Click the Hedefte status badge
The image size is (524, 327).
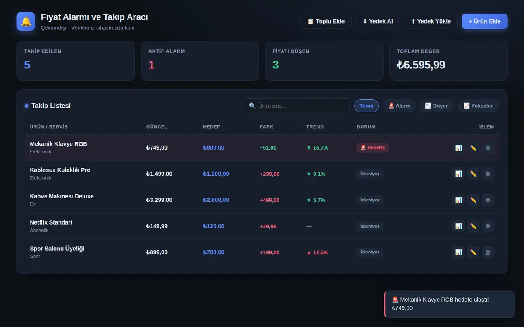pyautogui.click(x=372, y=148)
